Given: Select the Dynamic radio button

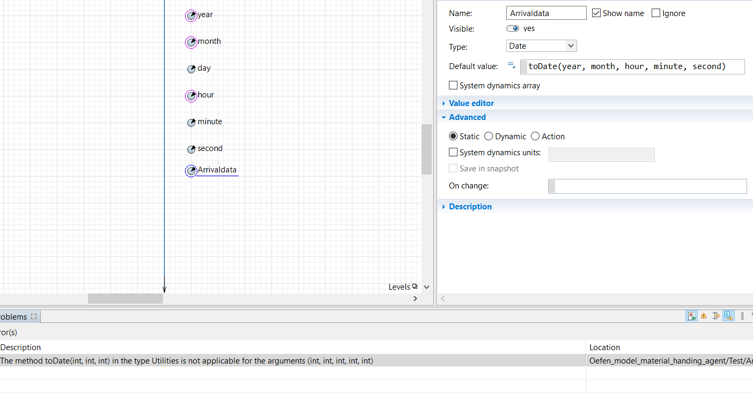Looking at the screenshot, I should click(489, 137).
